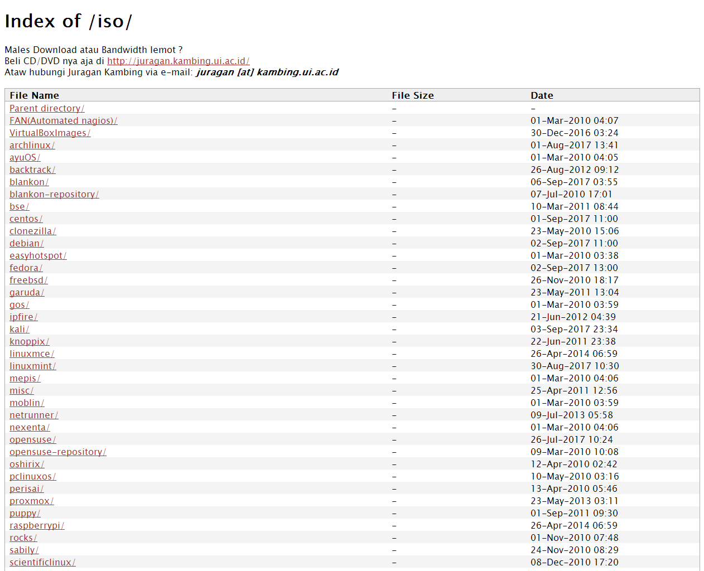Open the backtrack directory
The height and width of the screenshot is (571, 704).
pos(32,170)
